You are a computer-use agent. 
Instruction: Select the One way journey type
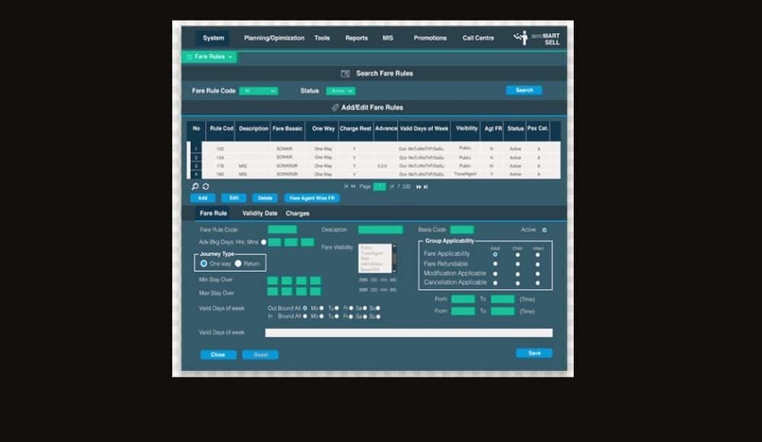pyautogui.click(x=203, y=264)
